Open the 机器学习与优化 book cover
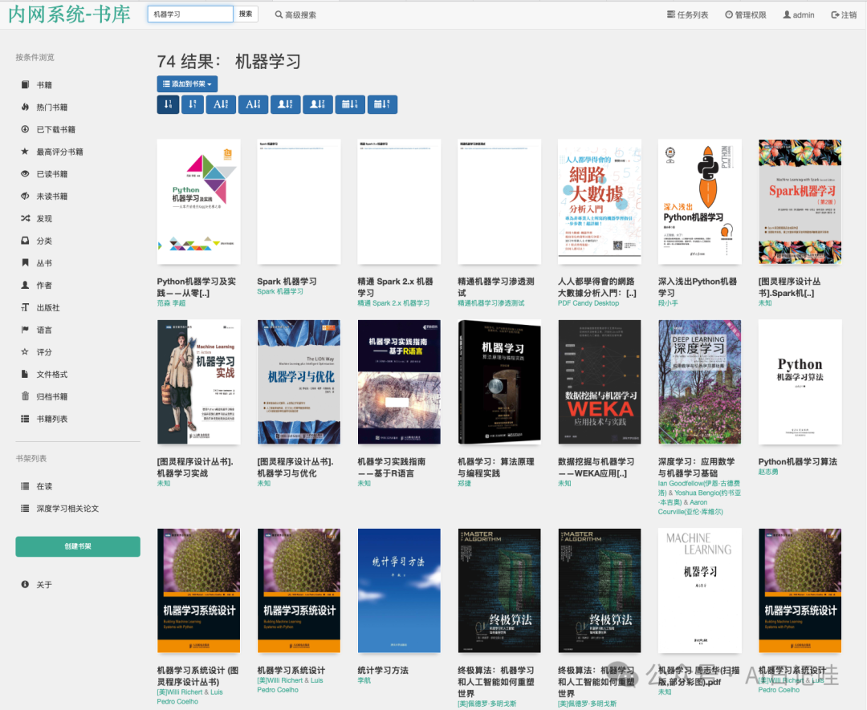The image size is (867, 710). (x=299, y=382)
